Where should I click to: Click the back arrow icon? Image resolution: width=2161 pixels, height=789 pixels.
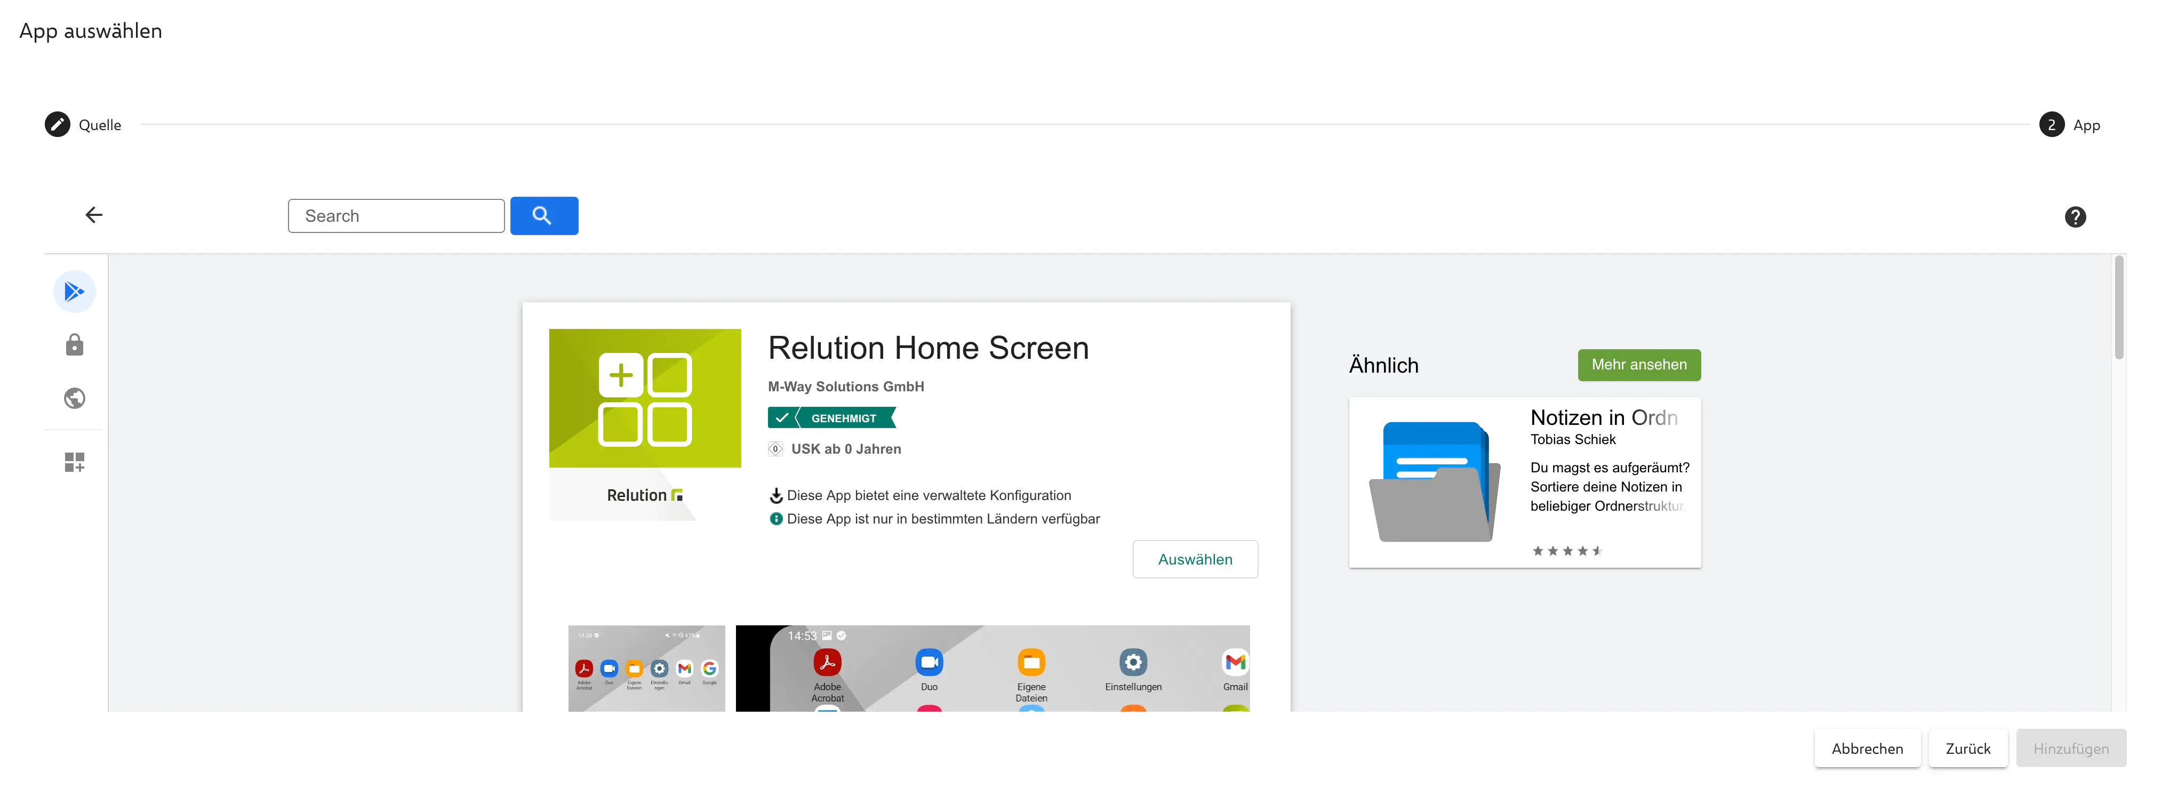point(94,215)
